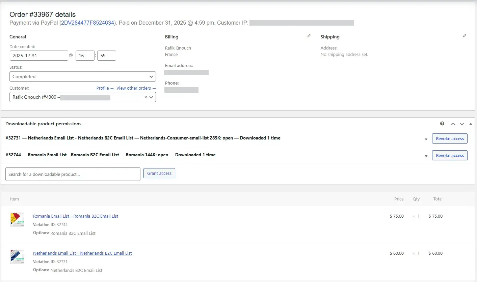The height and width of the screenshot is (282, 477).
Task: Click the help icon in Downloadable permissions
Action: pyautogui.click(x=442, y=124)
